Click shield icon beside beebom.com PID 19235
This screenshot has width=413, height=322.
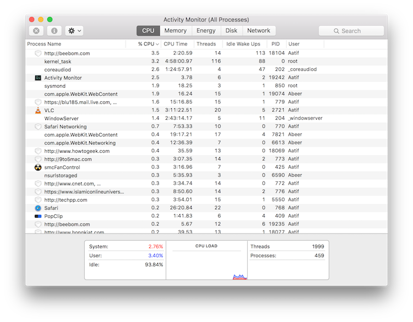pos(38,225)
